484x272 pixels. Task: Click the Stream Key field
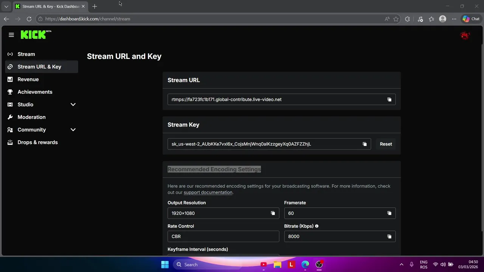269,144
